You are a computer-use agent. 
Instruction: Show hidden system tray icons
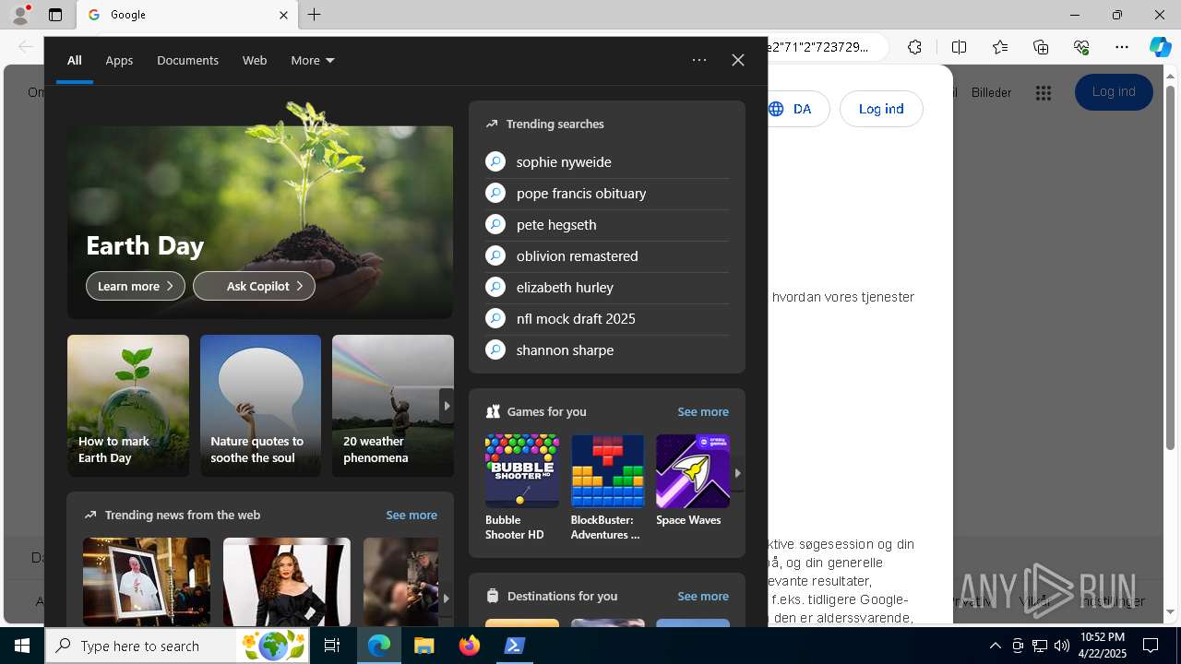[x=996, y=646]
